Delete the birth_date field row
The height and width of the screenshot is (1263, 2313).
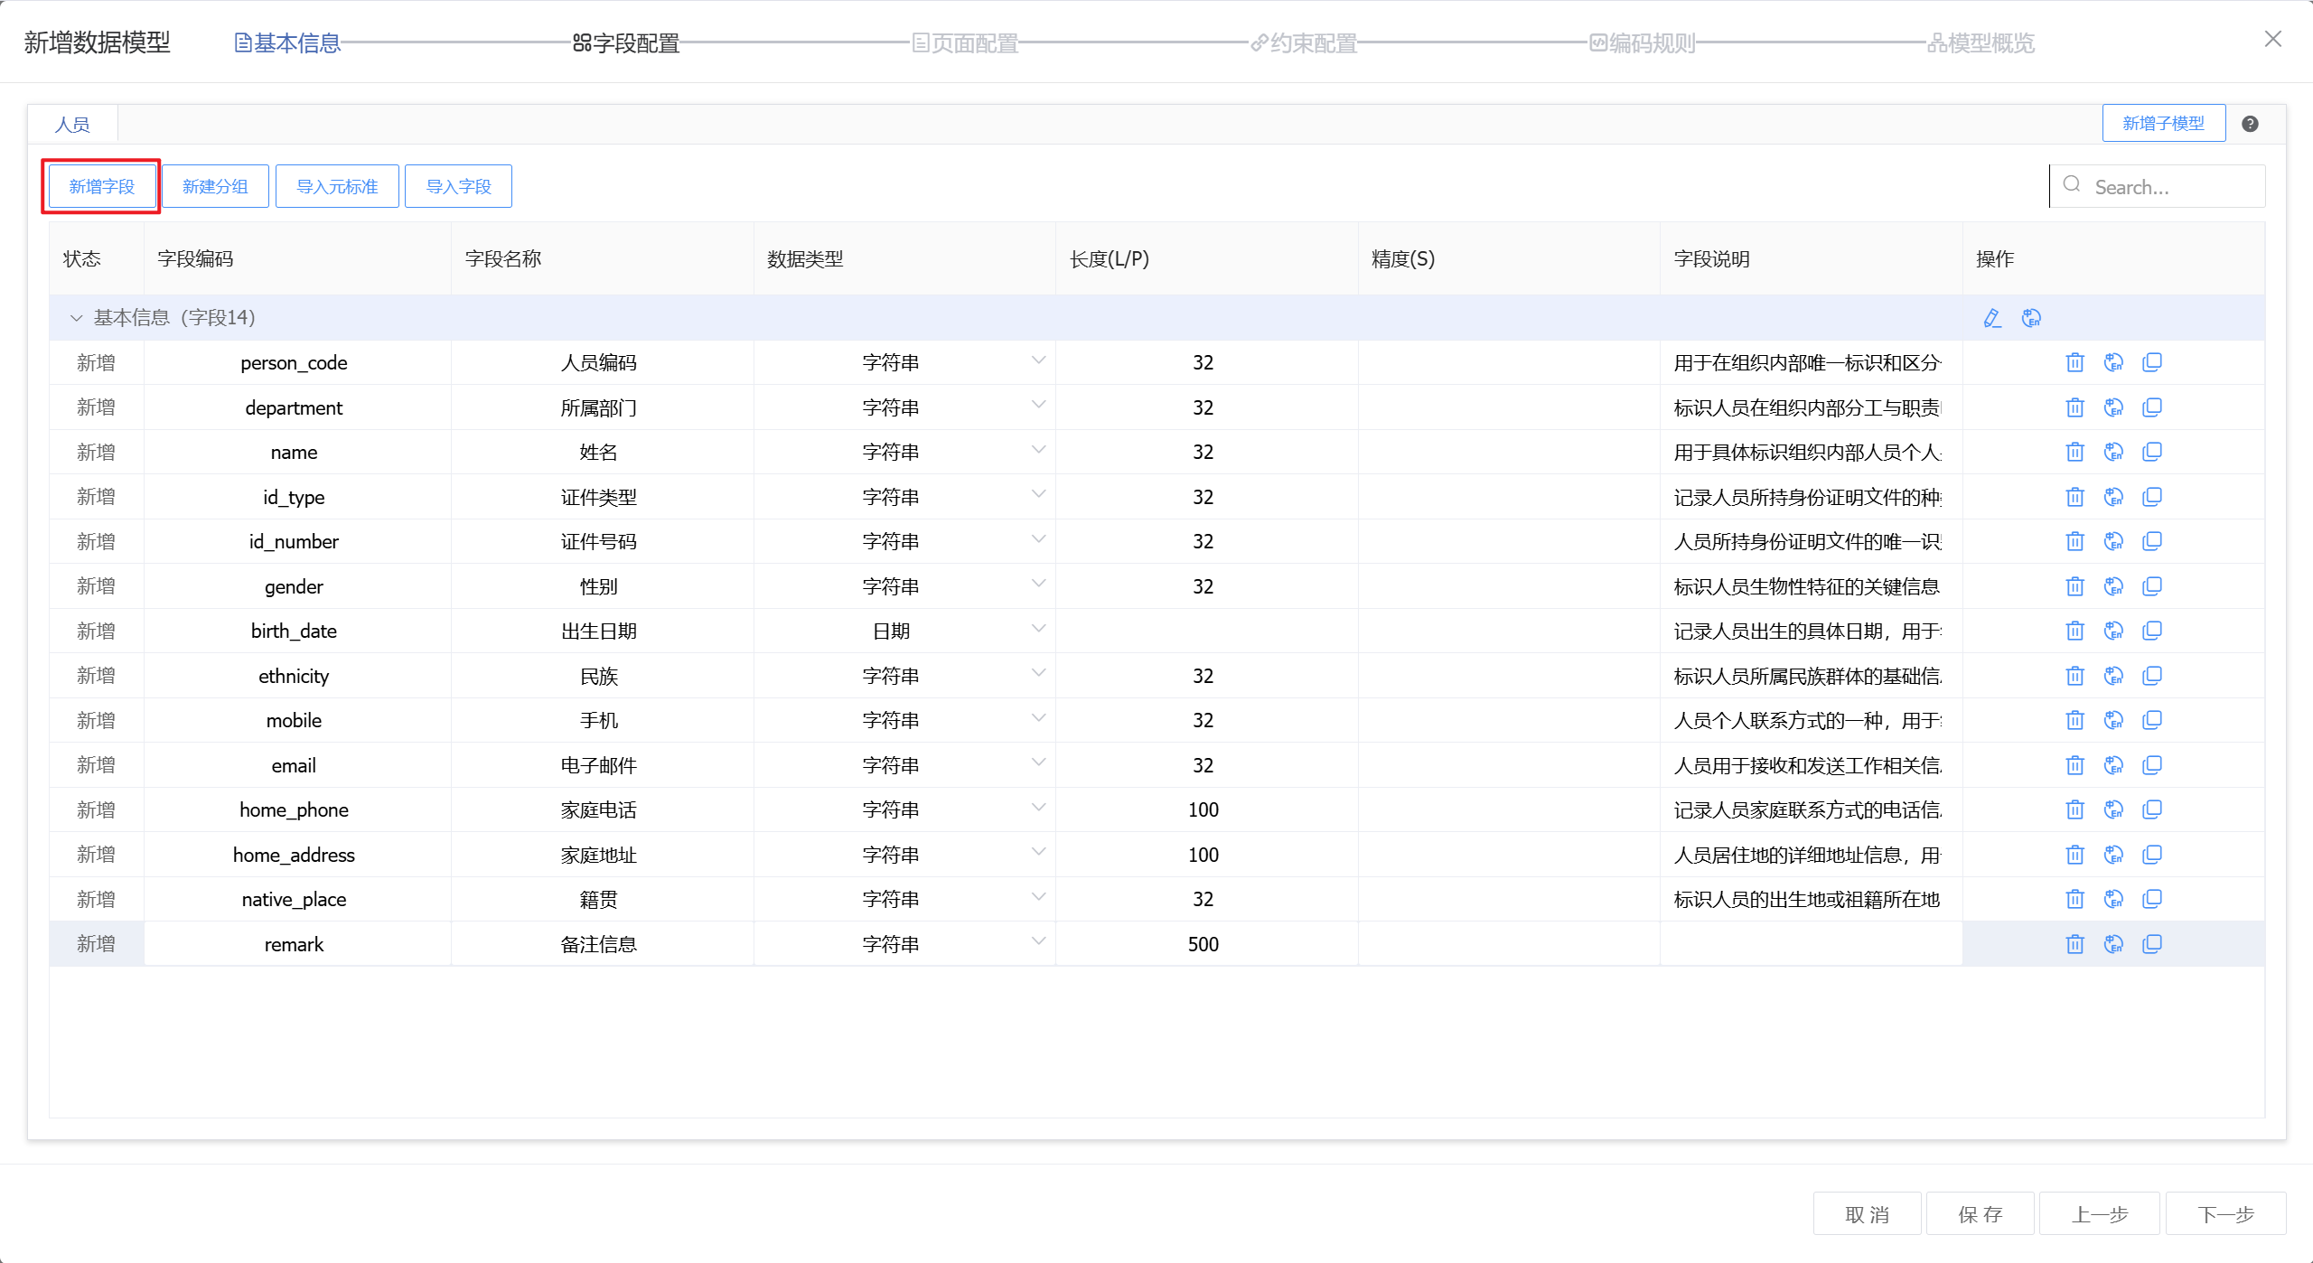tap(2074, 631)
